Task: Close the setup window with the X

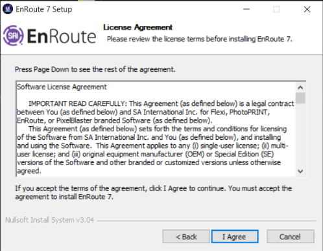Action: (307, 9)
